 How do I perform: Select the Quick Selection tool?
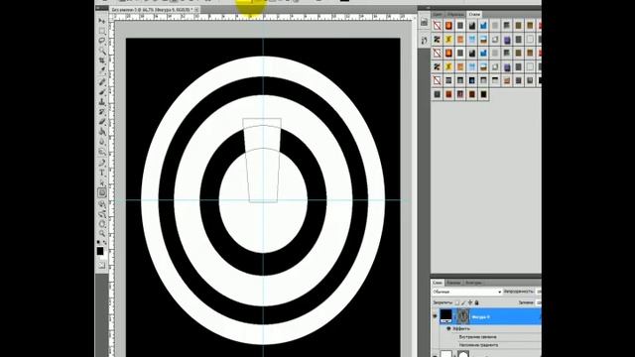102,51
